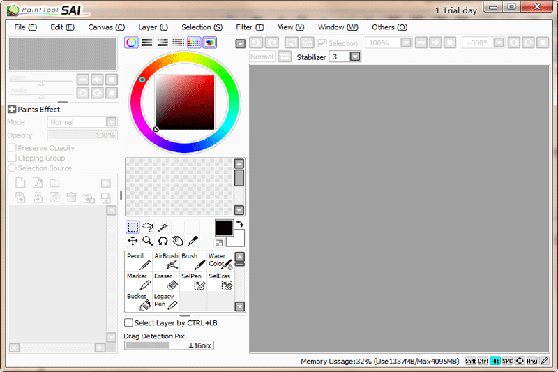Choose the AirBrush tool
558x372 pixels.
click(165, 261)
